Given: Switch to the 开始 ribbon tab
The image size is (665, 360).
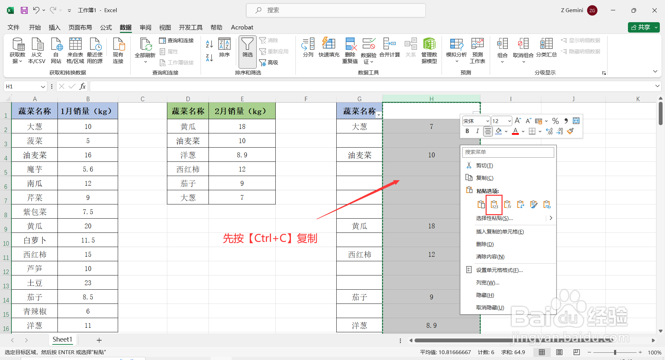Looking at the screenshot, I should pos(35,27).
